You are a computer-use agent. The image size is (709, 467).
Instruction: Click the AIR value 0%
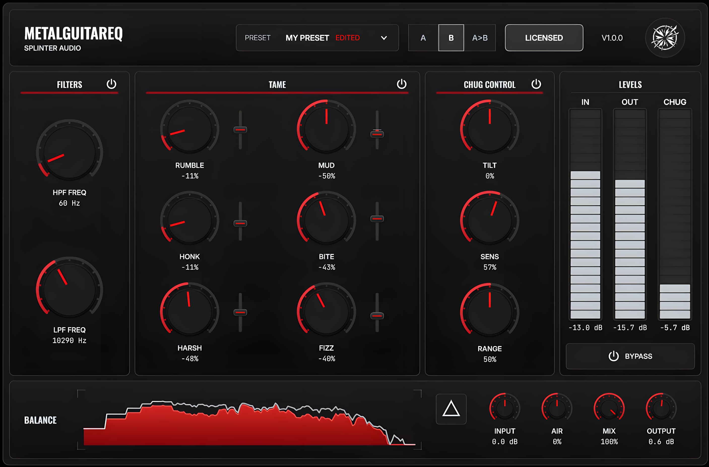coord(557,442)
